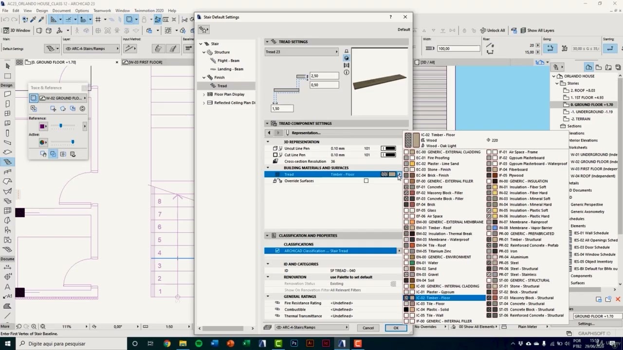Image resolution: width=623 pixels, height=350 pixels.
Task: Open Photoshop from the taskbar
Action: pyautogui.click(x=294, y=343)
